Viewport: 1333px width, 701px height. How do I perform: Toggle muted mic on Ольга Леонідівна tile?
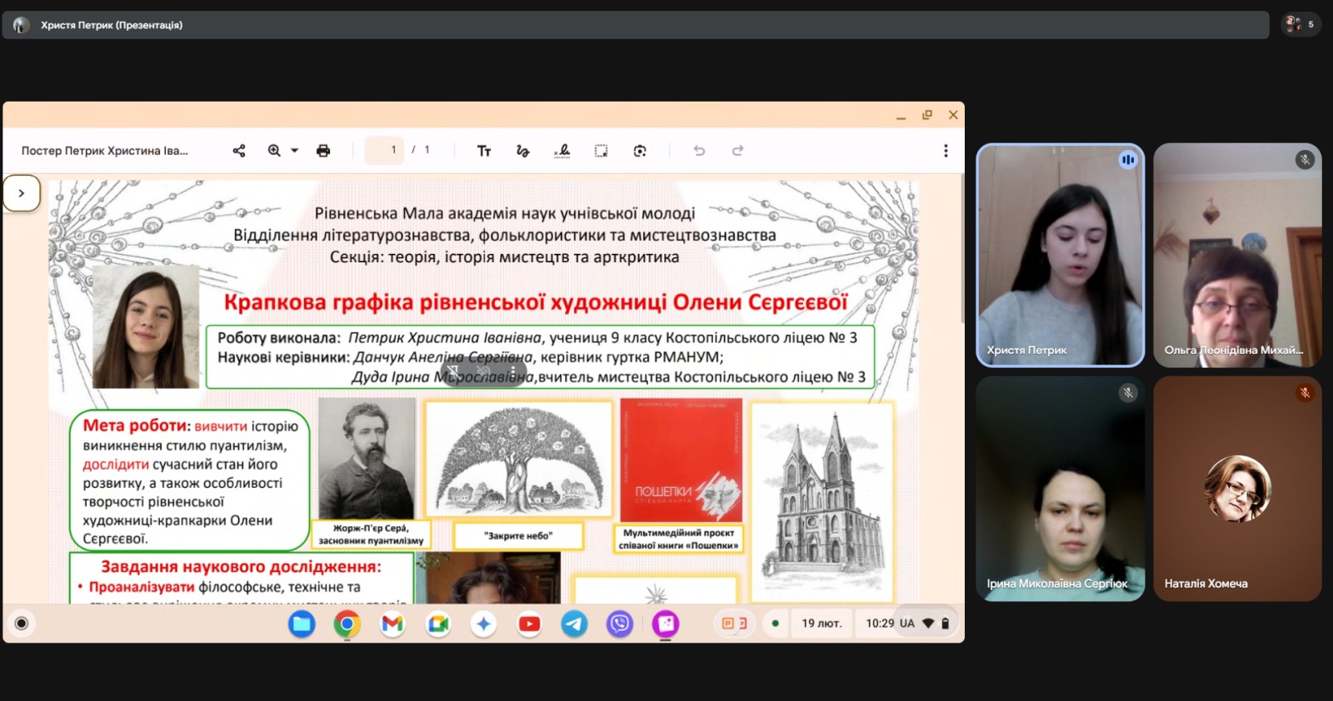[1305, 160]
